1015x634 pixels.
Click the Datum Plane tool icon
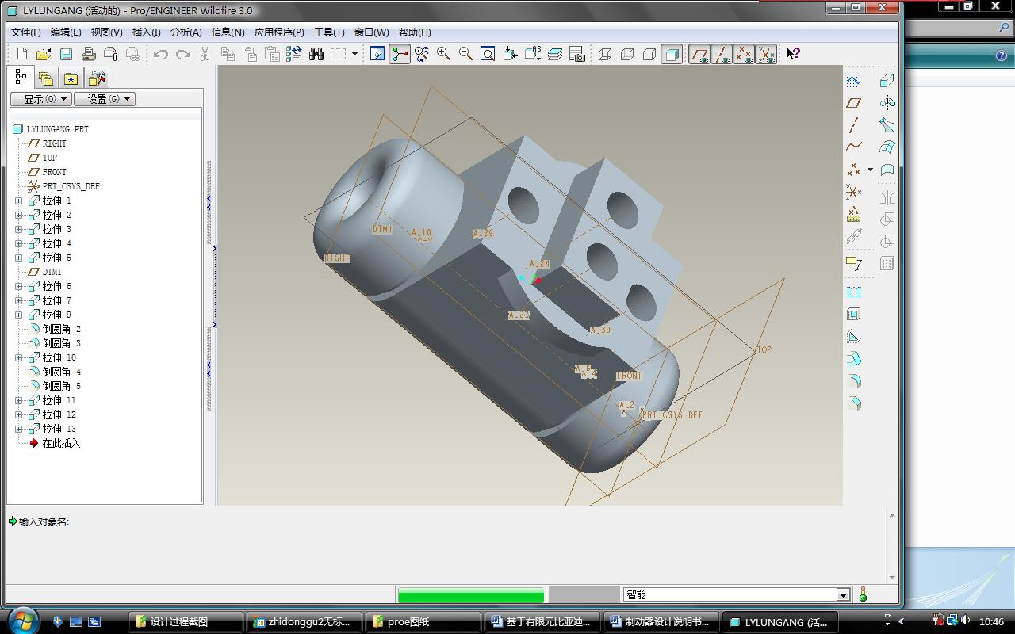coord(853,103)
